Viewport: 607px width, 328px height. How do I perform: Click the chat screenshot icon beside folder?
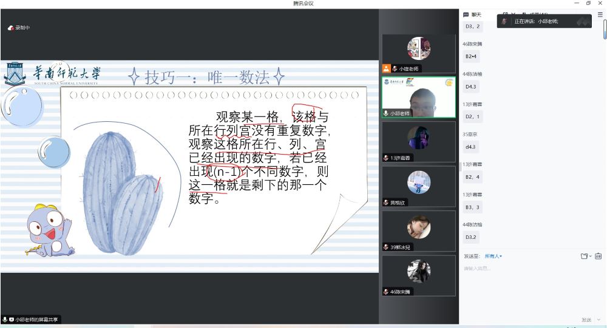598,256
